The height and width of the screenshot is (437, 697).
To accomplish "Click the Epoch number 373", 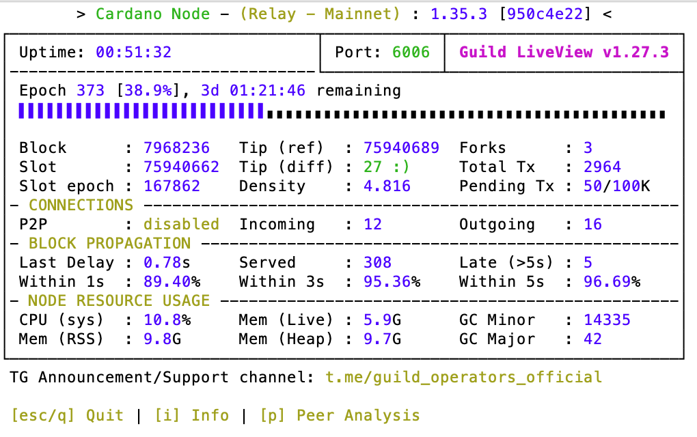I will [x=91, y=91].
